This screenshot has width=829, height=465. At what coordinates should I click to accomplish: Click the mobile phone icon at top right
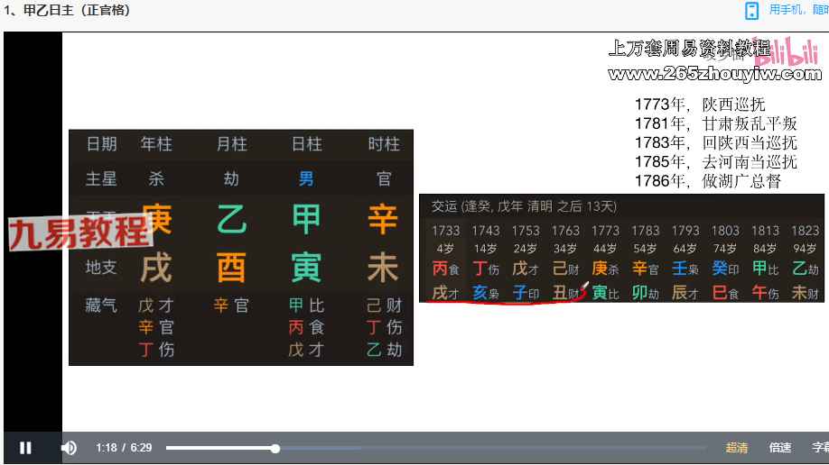tap(751, 11)
